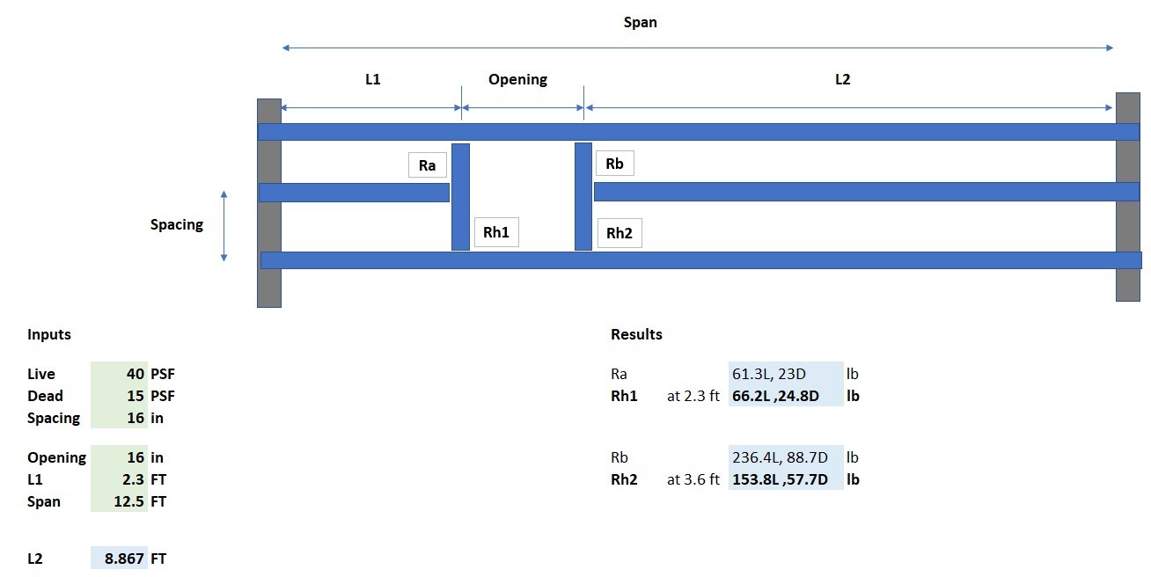Screen dimensions: 1151x577
Task: Click the Rh2 label box in diagram
Action: (x=619, y=233)
